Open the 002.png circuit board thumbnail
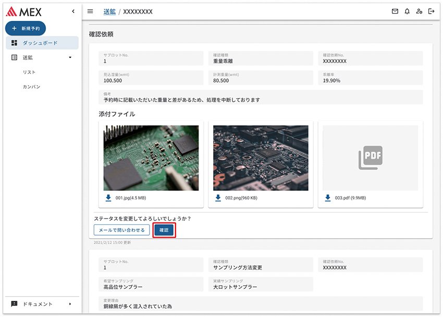This screenshot has width=443, height=317. pos(261,158)
